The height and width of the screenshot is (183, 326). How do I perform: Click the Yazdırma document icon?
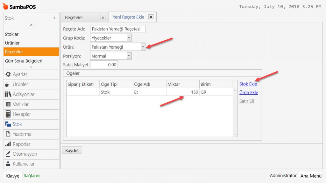click(8, 134)
